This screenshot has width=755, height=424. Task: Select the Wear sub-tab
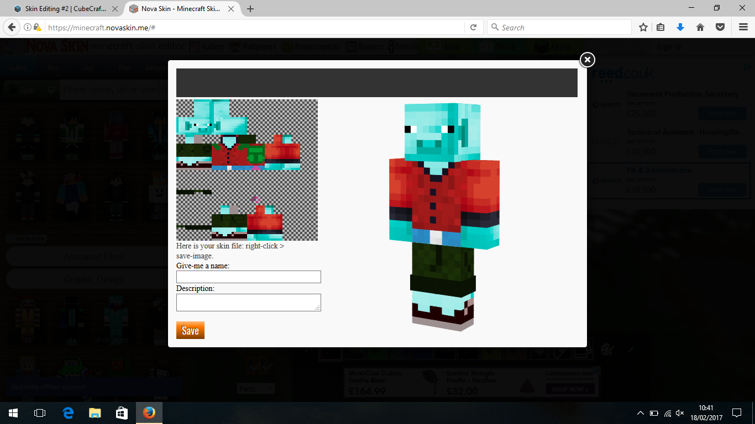53,68
